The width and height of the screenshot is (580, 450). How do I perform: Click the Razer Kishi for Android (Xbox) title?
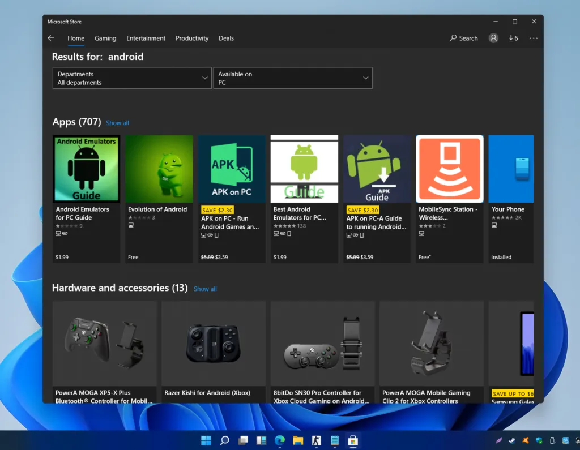[x=207, y=393]
